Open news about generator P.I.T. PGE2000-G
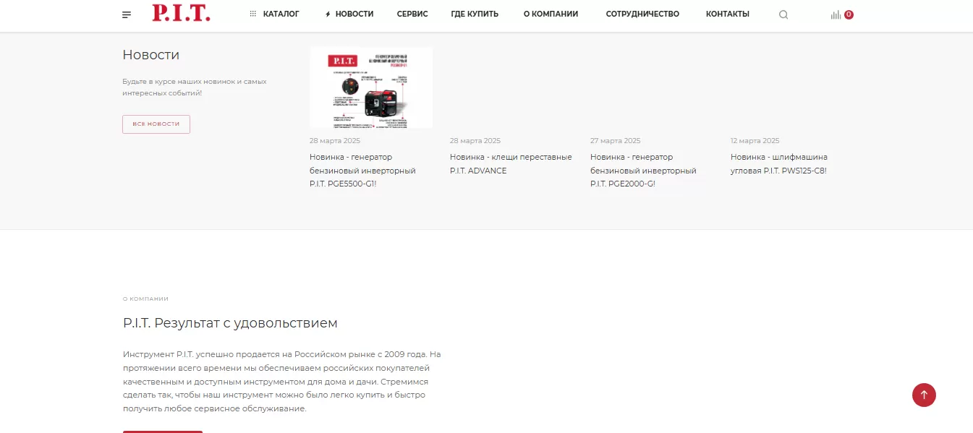The width and height of the screenshot is (973, 433). pyautogui.click(x=643, y=171)
